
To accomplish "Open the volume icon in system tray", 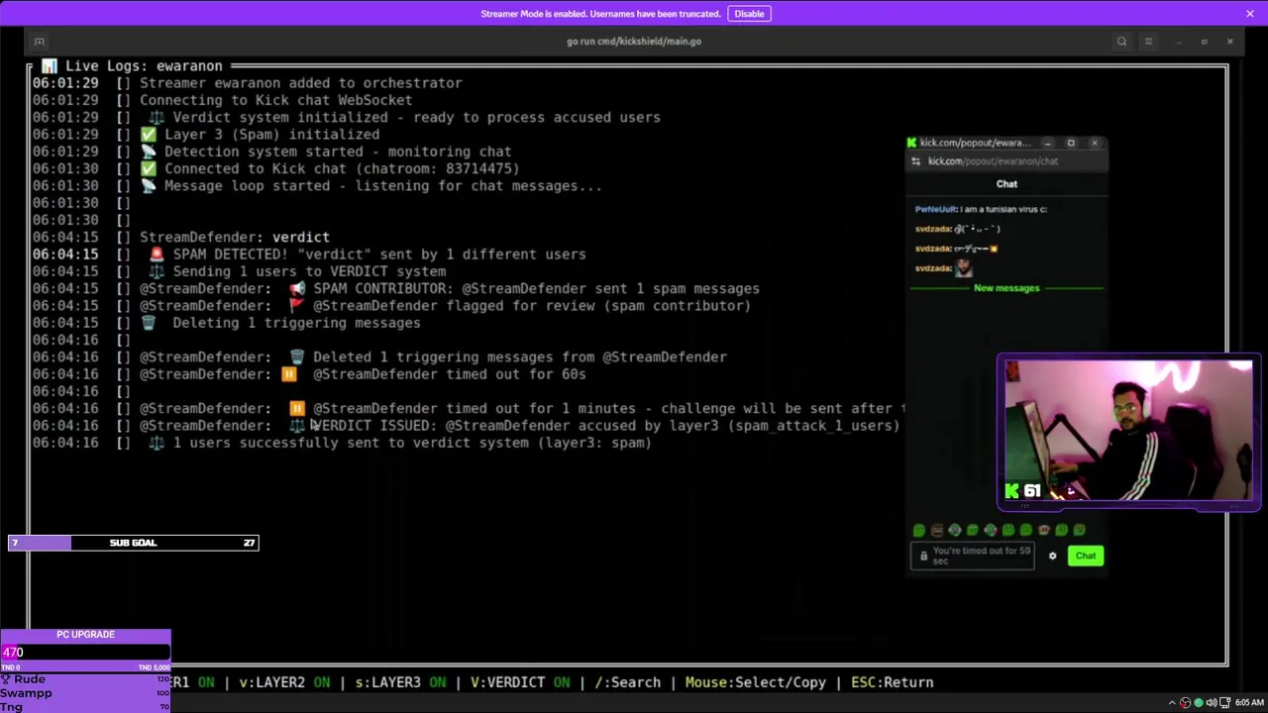I will (1212, 703).
